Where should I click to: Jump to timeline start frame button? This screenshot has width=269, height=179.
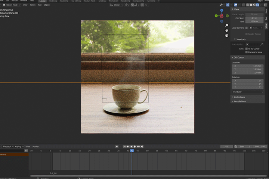point(124,147)
